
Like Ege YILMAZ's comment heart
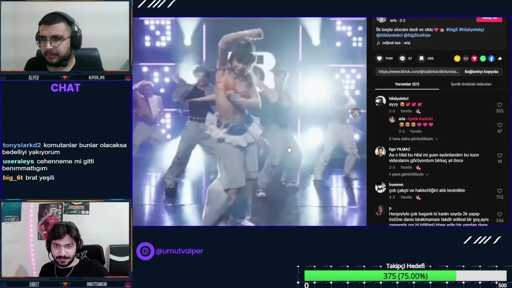(x=500, y=156)
